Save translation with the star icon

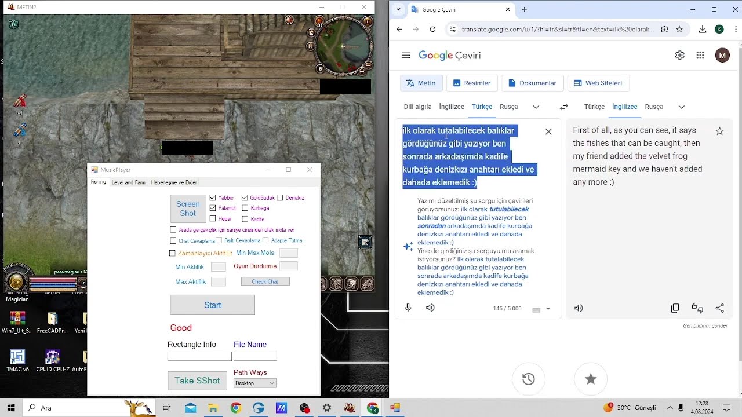pos(720,131)
